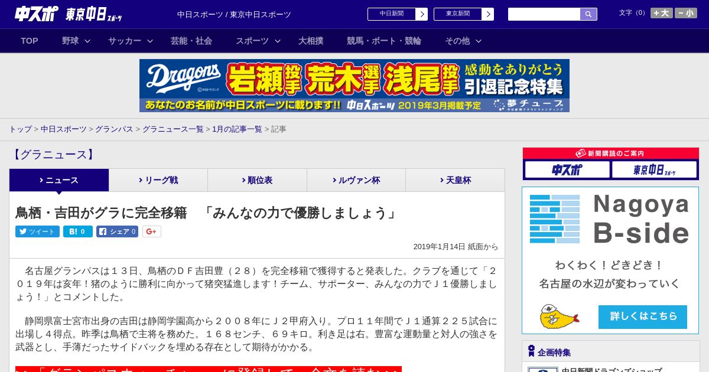Click 東京中日スポーツ subscription button in sidebar
The width and height of the screenshot is (709, 372).
(654, 170)
